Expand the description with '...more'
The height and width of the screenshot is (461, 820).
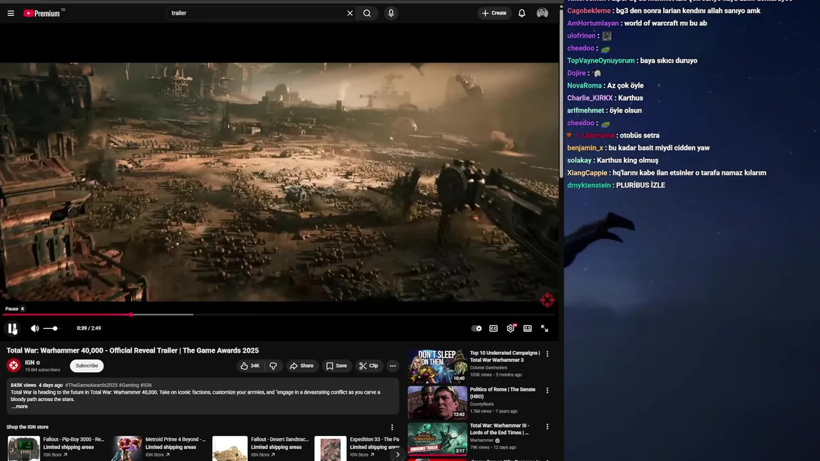pos(19,407)
